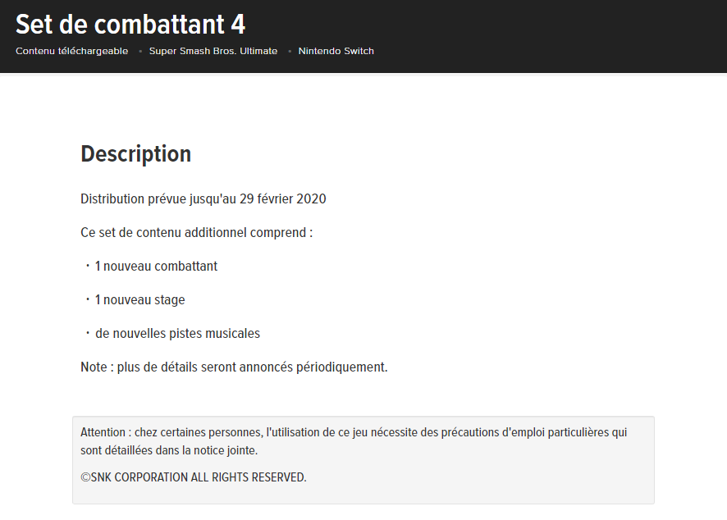Click the separator dot before Super Smash Bros. Ultimate
The image size is (727, 520).
[140, 52]
